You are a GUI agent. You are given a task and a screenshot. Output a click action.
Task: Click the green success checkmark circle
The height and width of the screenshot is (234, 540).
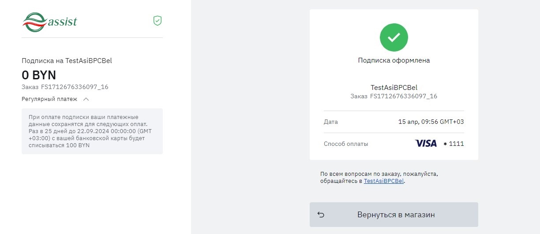click(x=394, y=37)
